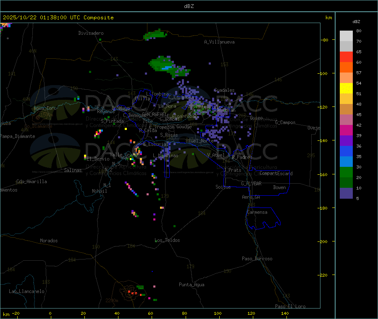
Task: Click the timestamp 2025/10/22 01:38:00 UTC Composite
Action: [x=58, y=18]
